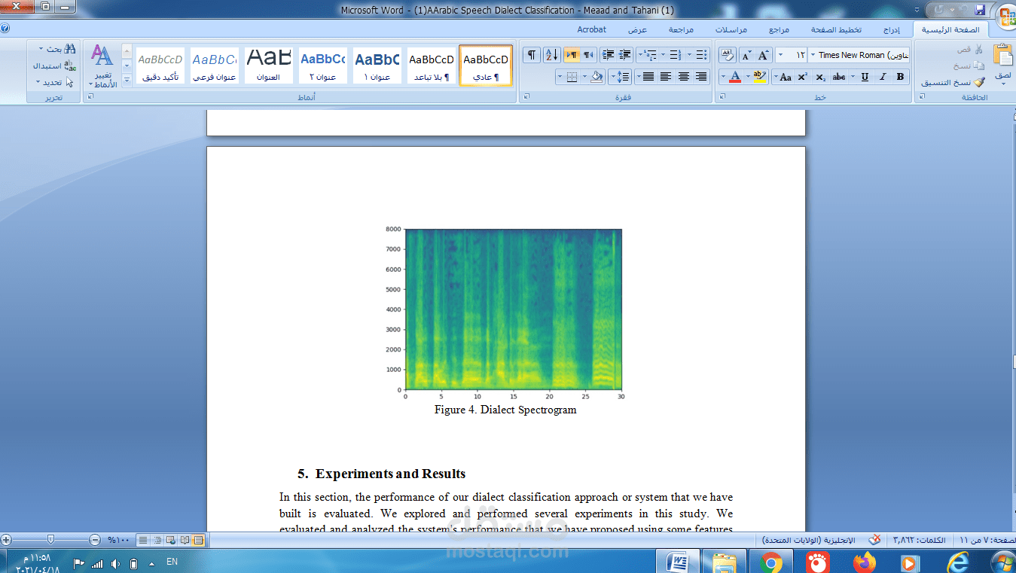Click the Clear Formatting eraser icon

(728, 56)
